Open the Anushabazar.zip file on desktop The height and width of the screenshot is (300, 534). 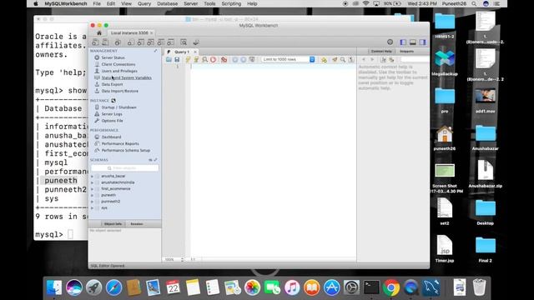tap(486, 174)
